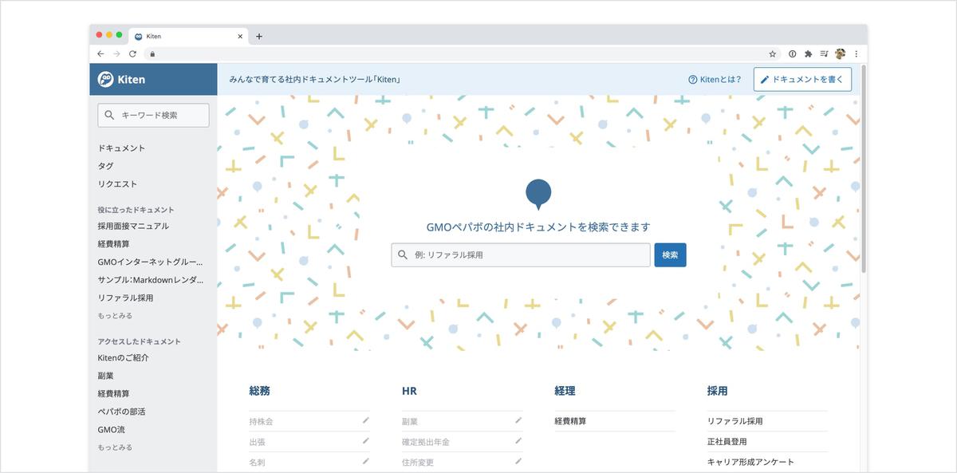The image size is (957, 473).
Task: Select ドキュメント in the sidebar menu
Action: coord(120,148)
